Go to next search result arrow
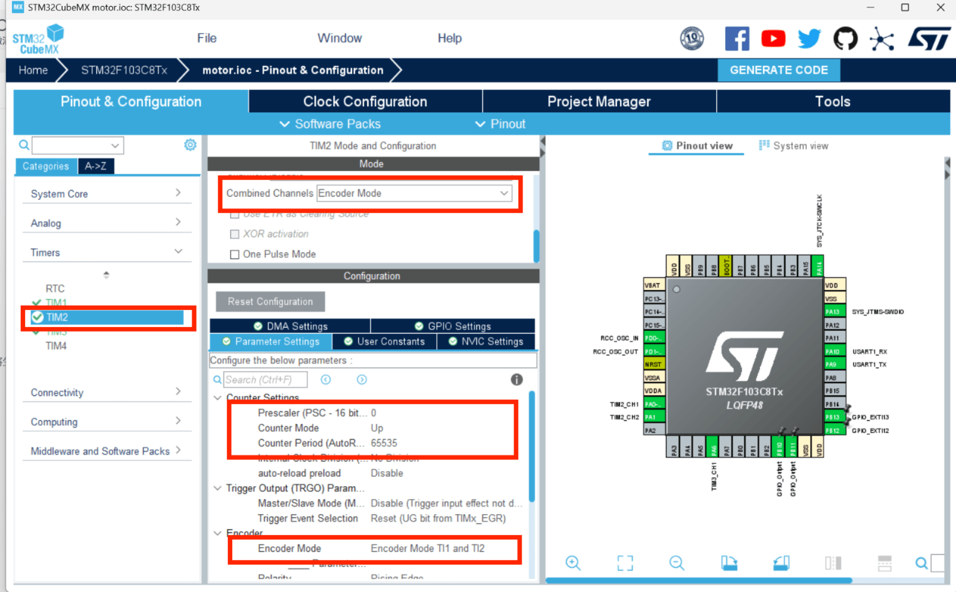This screenshot has width=956, height=592. tap(362, 380)
